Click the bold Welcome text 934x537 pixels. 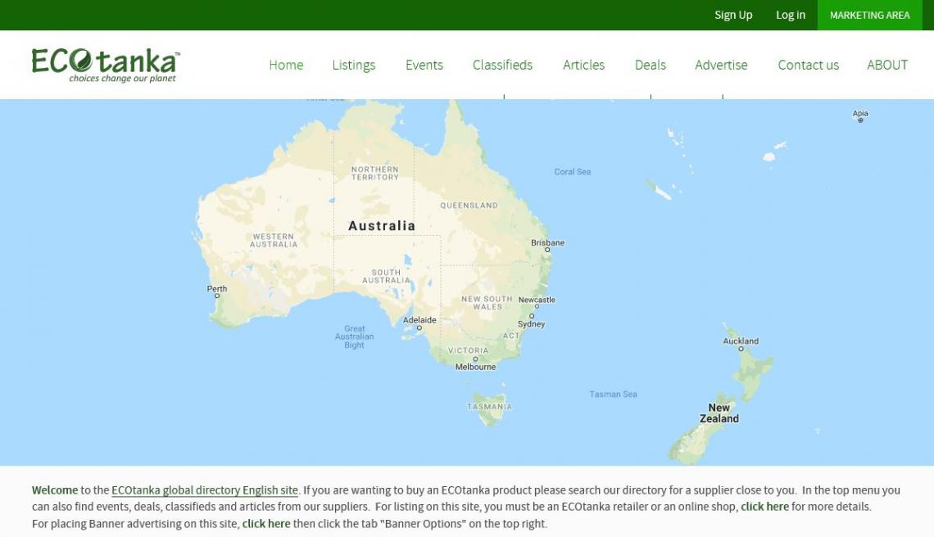(x=55, y=490)
